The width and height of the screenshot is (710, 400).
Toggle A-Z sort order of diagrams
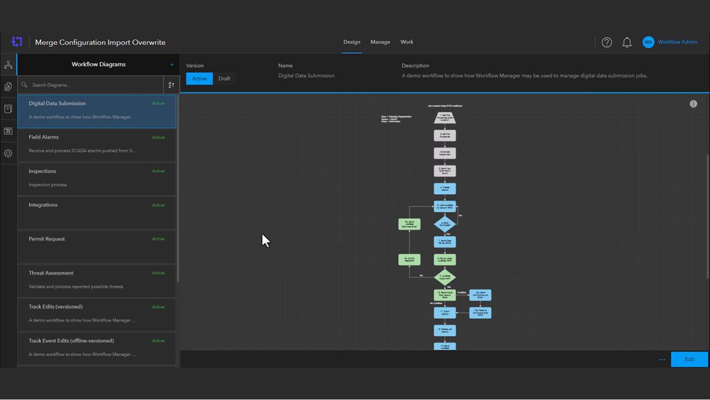[171, 85]
